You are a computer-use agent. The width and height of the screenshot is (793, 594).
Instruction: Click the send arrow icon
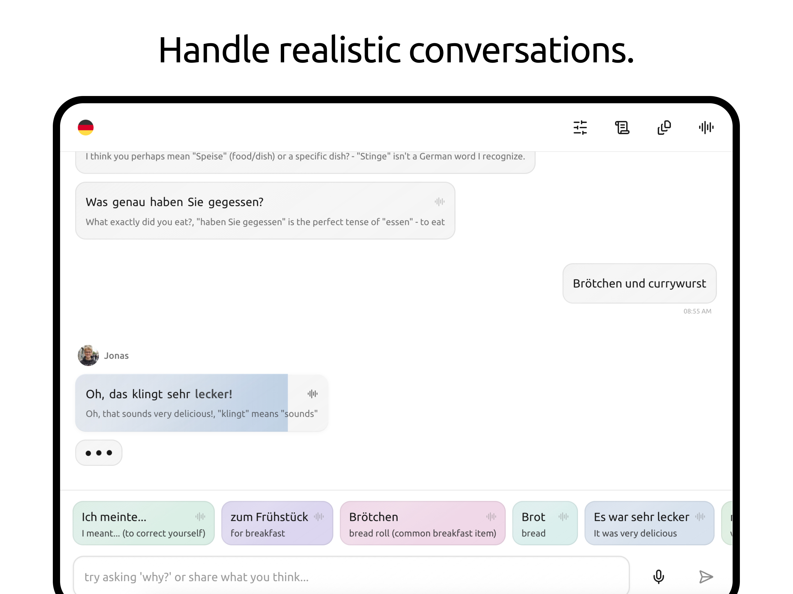tap(706, 577)
